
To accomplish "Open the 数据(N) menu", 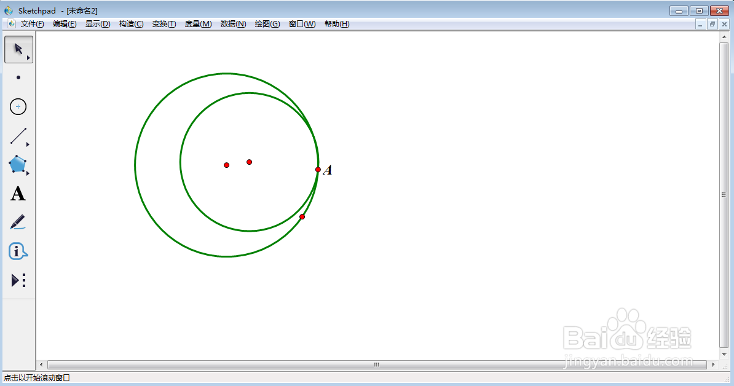I will tap(233, 24).
